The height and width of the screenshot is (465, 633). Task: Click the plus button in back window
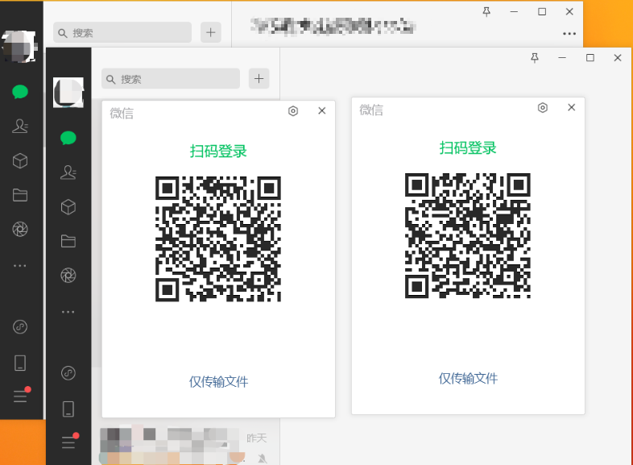click(211, 33)
